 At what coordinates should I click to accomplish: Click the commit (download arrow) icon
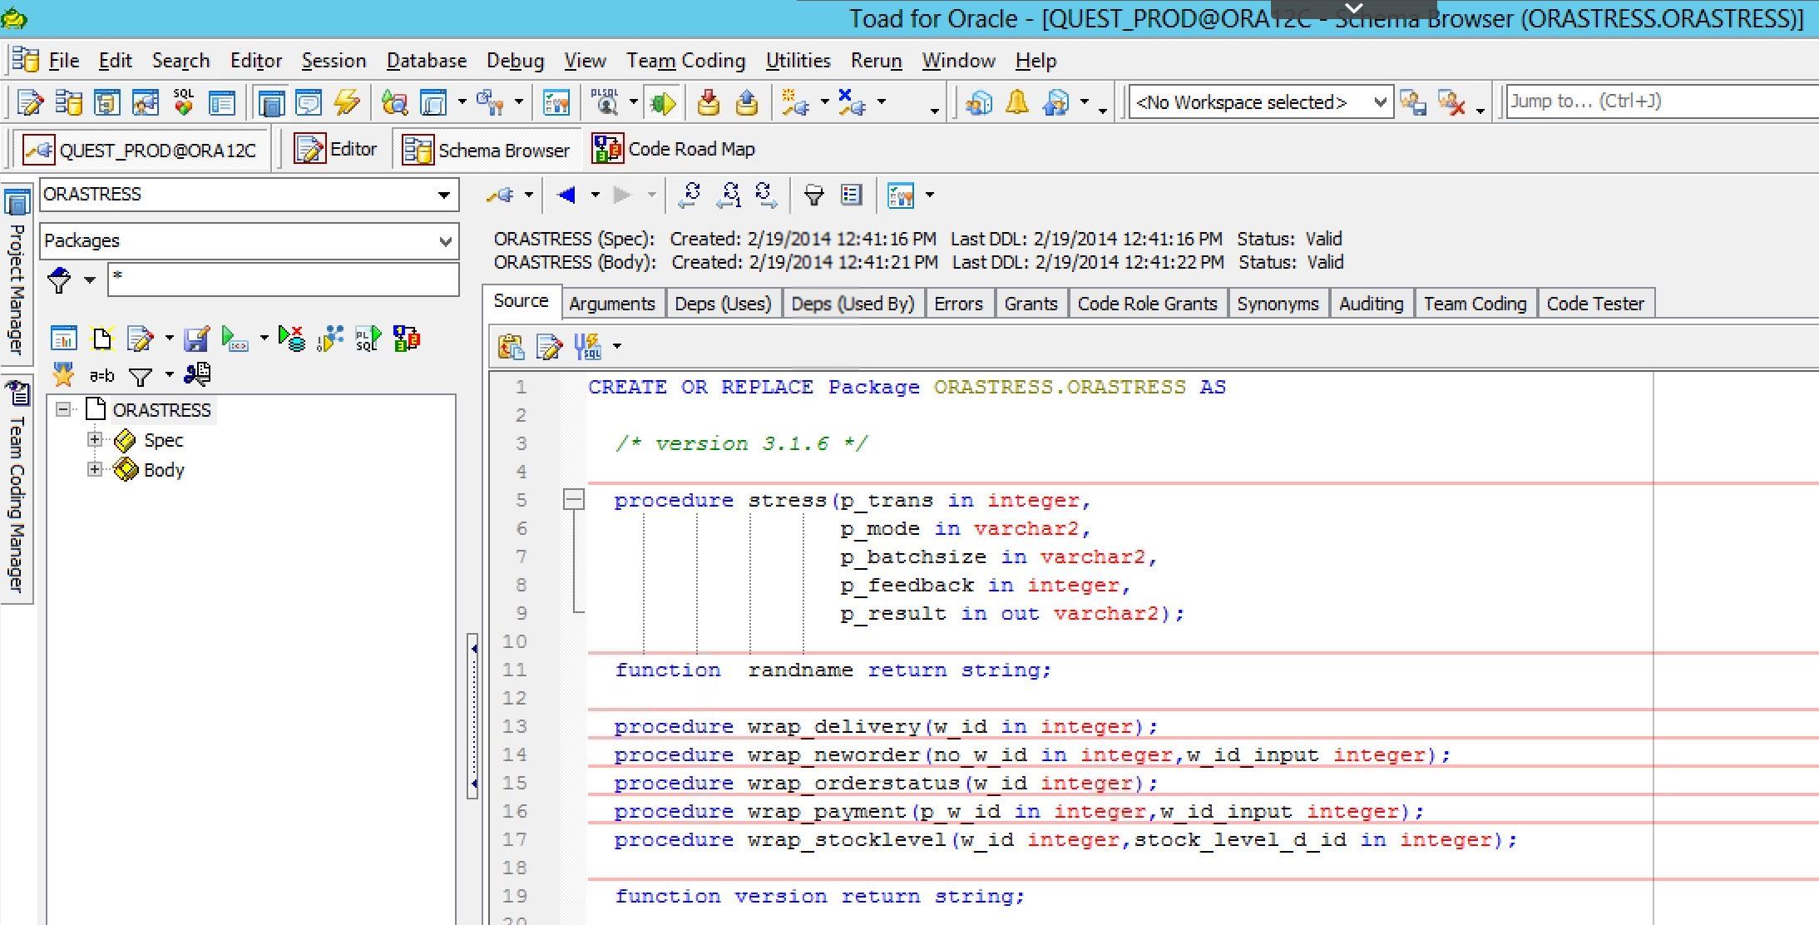click(x=708, y=103)
